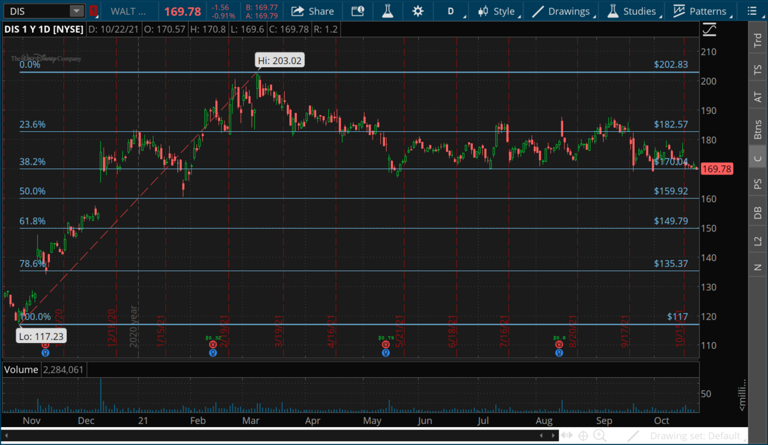Activate the pan tool icon in bottom toolbar

(x=566, y=436)
